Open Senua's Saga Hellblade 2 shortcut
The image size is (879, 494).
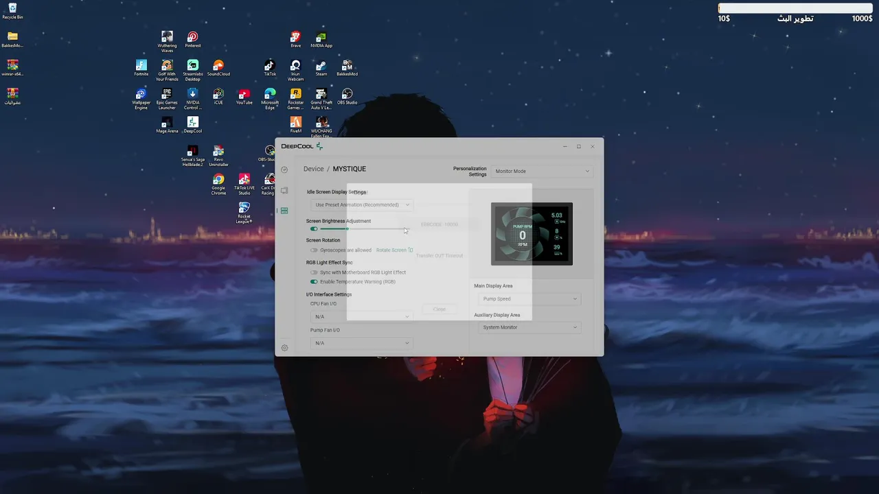point(193,156)
